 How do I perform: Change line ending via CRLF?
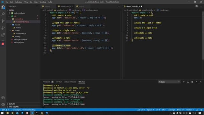point(164,110)
